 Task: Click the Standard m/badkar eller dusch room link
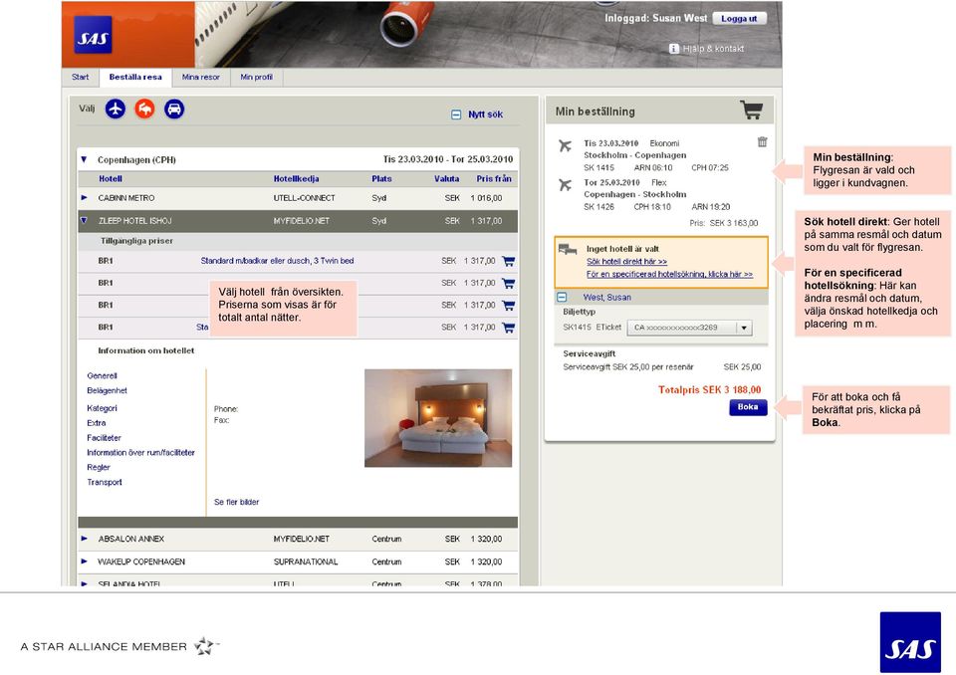pos(277,261)
